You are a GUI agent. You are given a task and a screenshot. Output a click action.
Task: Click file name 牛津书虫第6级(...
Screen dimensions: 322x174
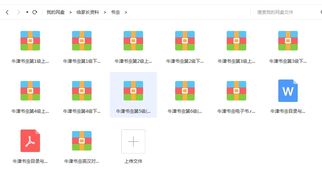point(185,111)
